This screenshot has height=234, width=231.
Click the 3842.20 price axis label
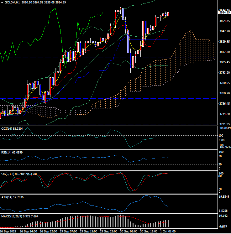(x=224, y=31)
